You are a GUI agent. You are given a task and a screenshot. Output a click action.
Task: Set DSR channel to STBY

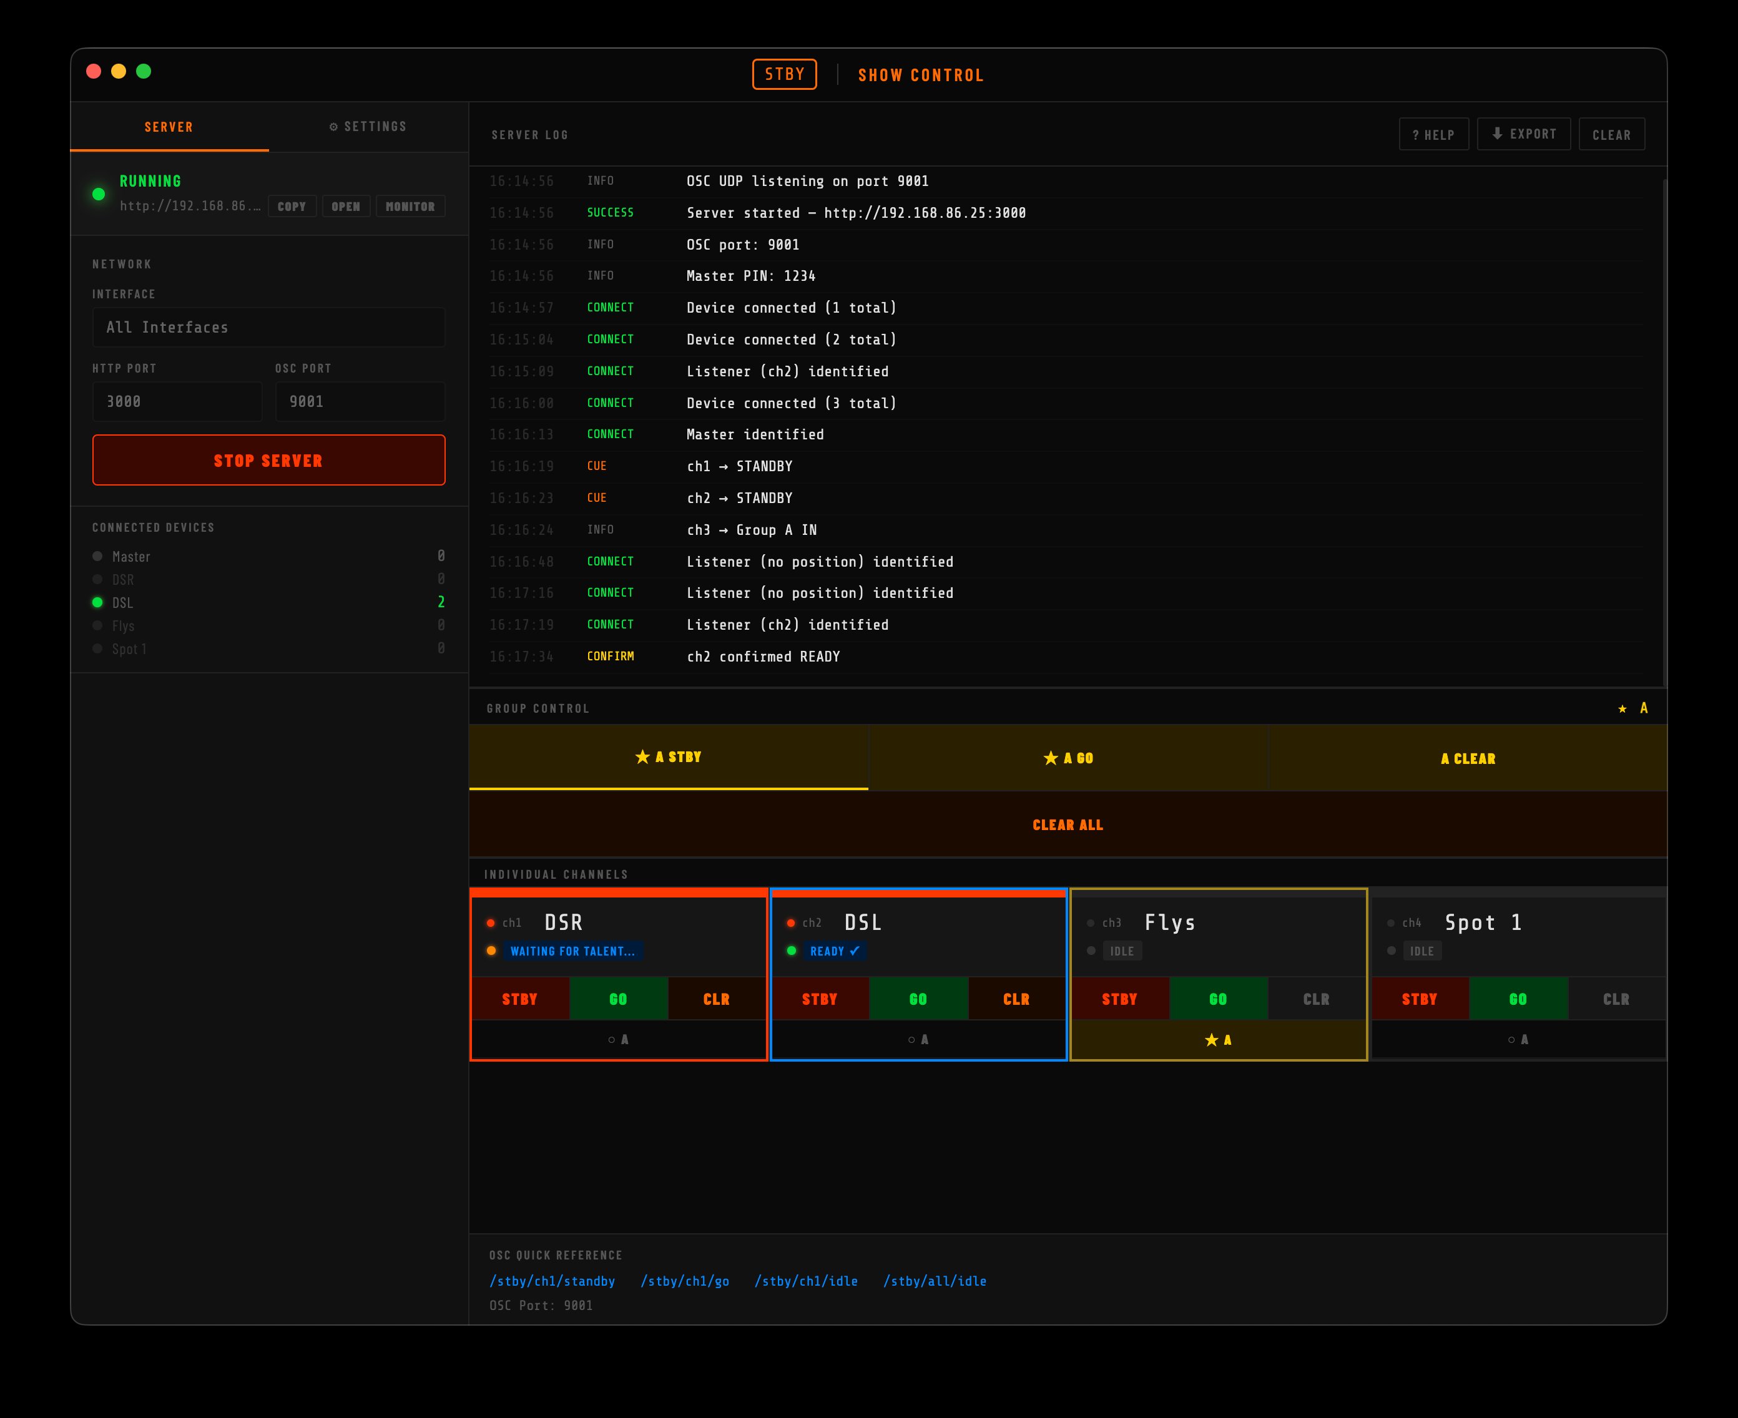coord(521,998)
